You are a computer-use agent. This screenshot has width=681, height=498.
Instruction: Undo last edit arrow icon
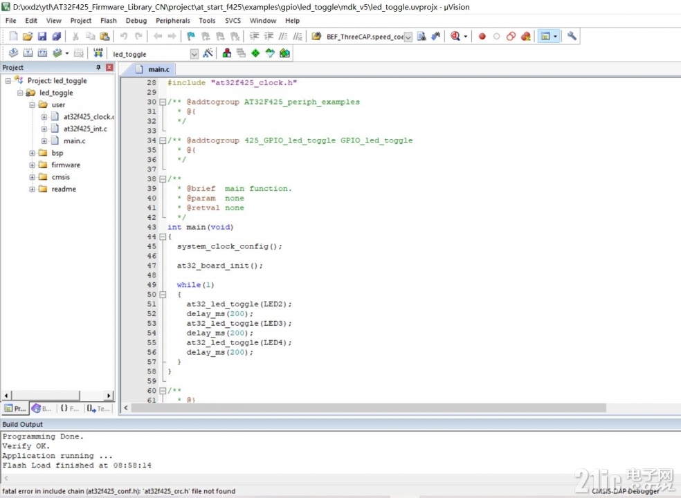pyautogui.click(x=124, y=37)
